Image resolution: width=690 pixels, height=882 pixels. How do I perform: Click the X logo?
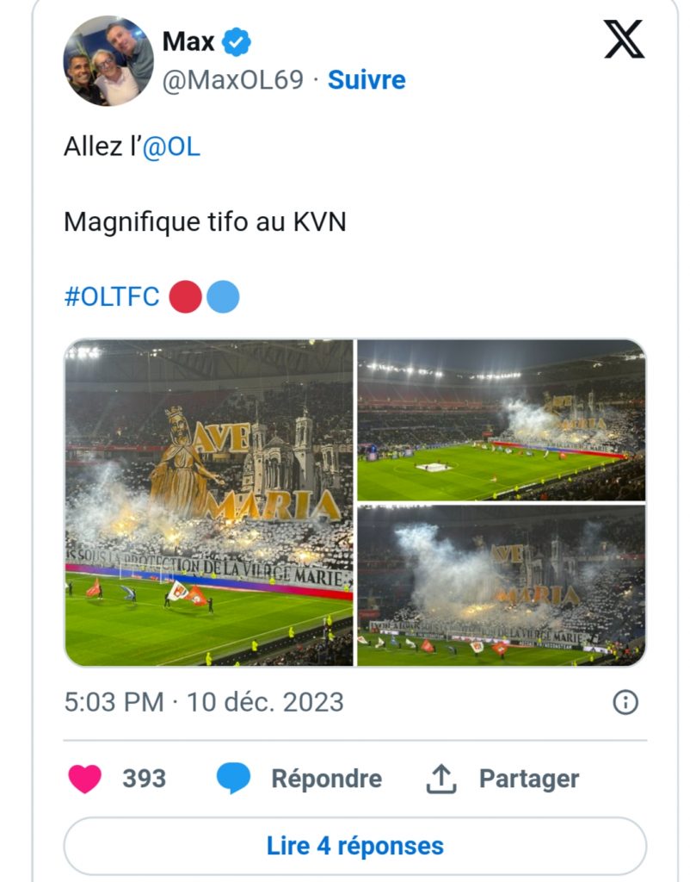[624, 39]
